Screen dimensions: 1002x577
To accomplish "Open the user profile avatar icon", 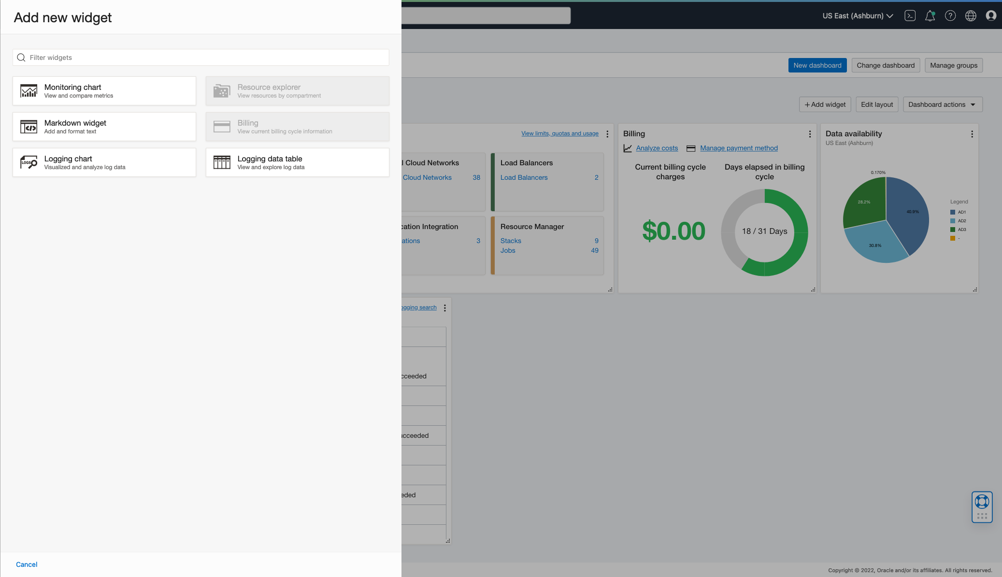I will [x=991, y=15].
